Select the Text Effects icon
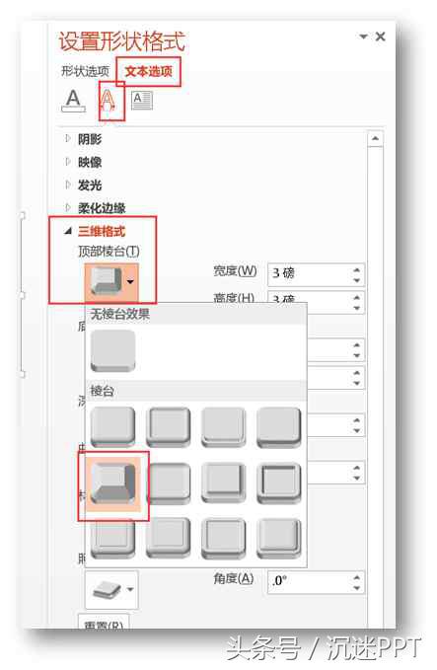This screenshot has height=670, width=437. pyautogui.click(x=108, y=101)
